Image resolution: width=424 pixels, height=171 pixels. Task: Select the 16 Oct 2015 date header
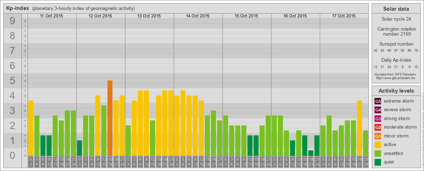(295, 16)
